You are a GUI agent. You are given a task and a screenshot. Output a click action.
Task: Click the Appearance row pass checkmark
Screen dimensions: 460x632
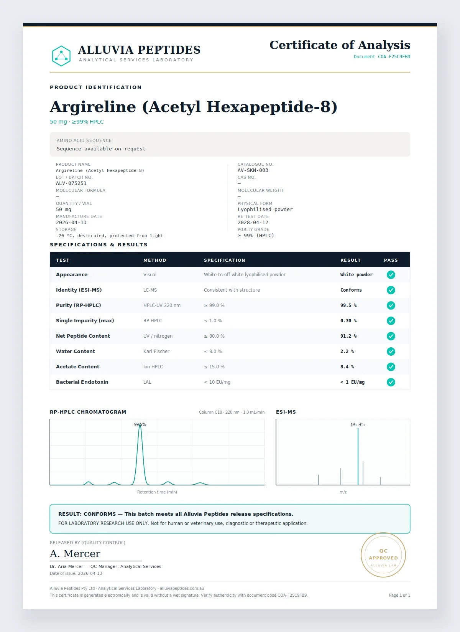tap(391, 275)
